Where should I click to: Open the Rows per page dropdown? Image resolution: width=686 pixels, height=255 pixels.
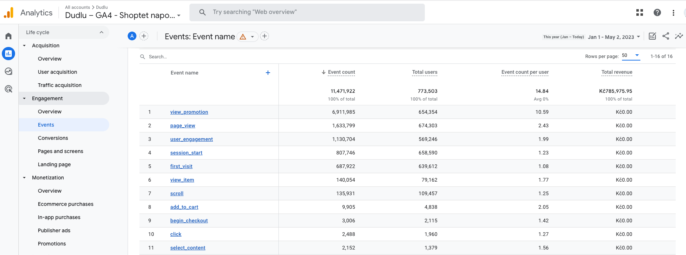click(631, 56)
